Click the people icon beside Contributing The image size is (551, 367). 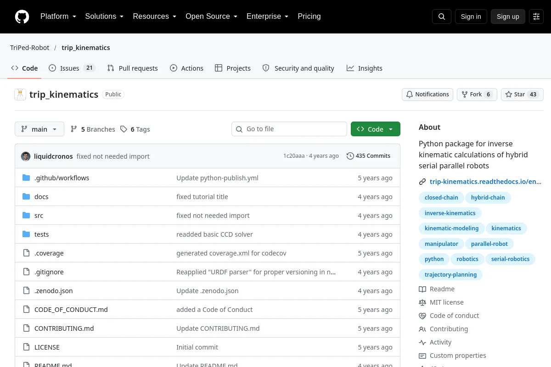[422, 329]
